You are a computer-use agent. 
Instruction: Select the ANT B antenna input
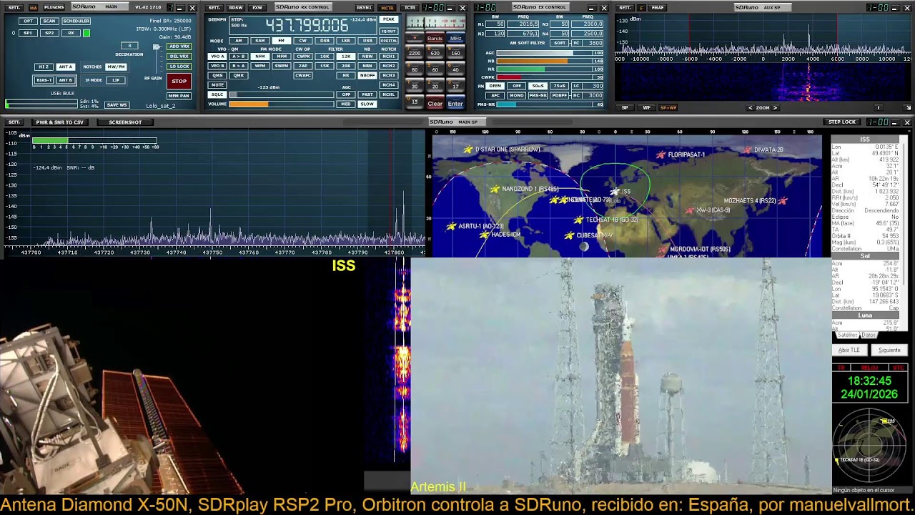coord(65,80)
